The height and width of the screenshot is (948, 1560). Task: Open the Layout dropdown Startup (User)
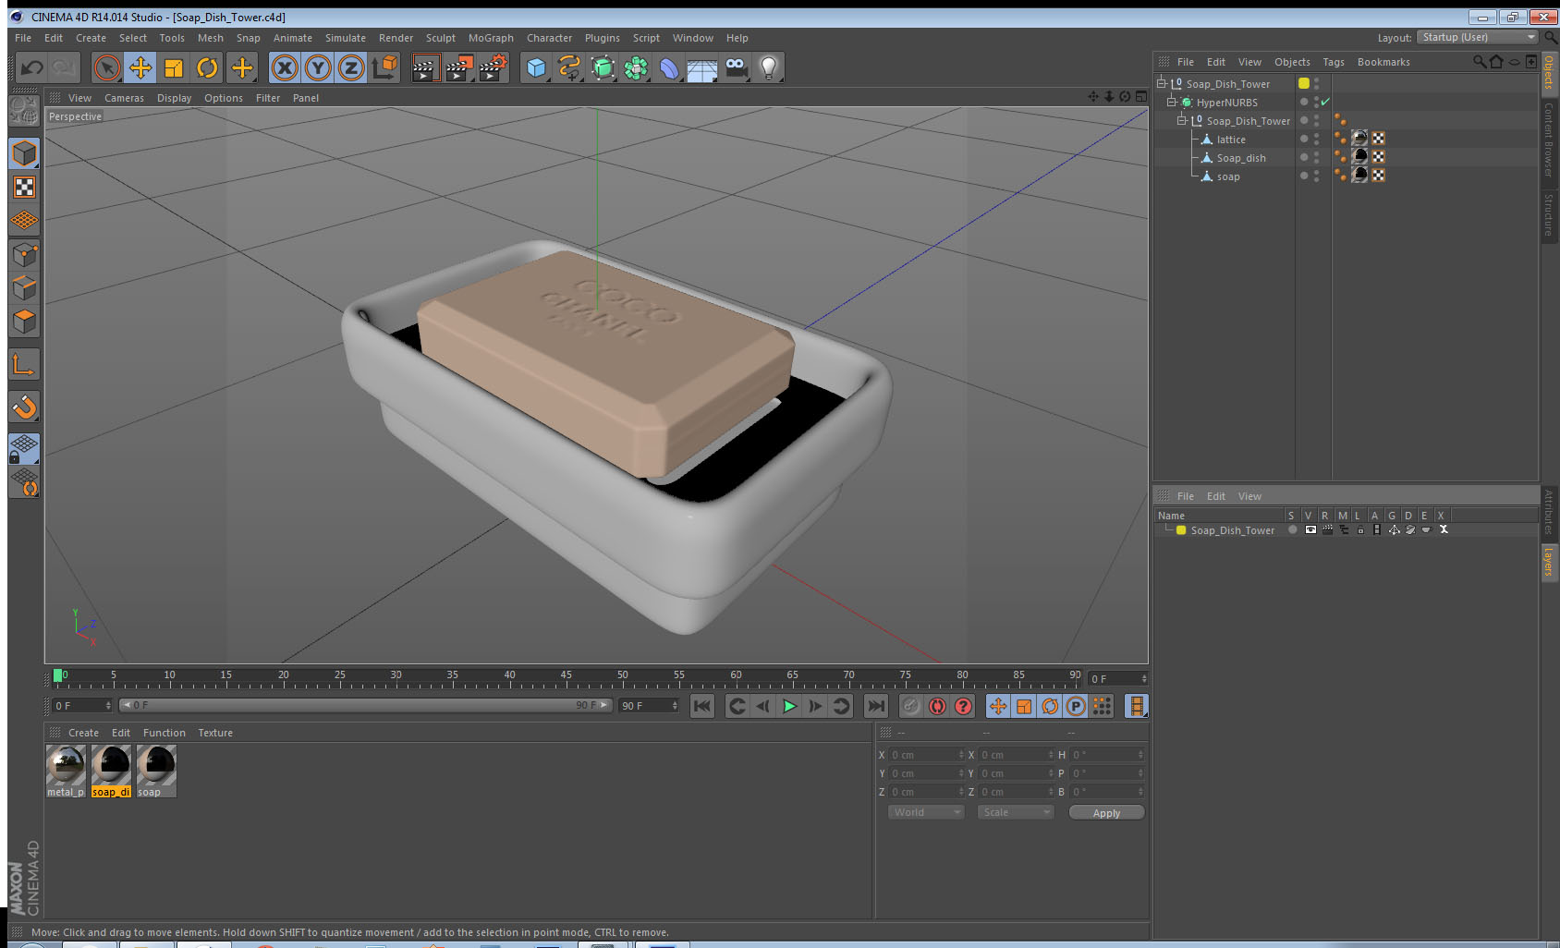1477,37
